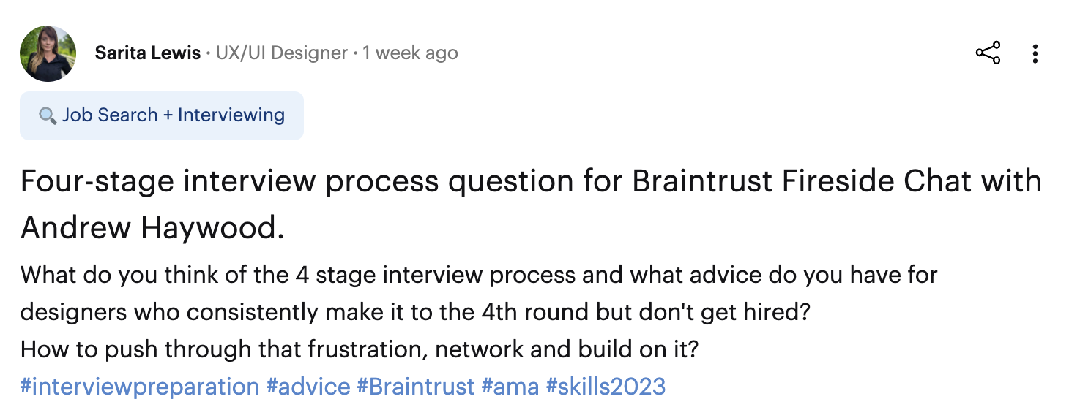Click the 'How to push through that frustration' line

click(x=360, y=349)
